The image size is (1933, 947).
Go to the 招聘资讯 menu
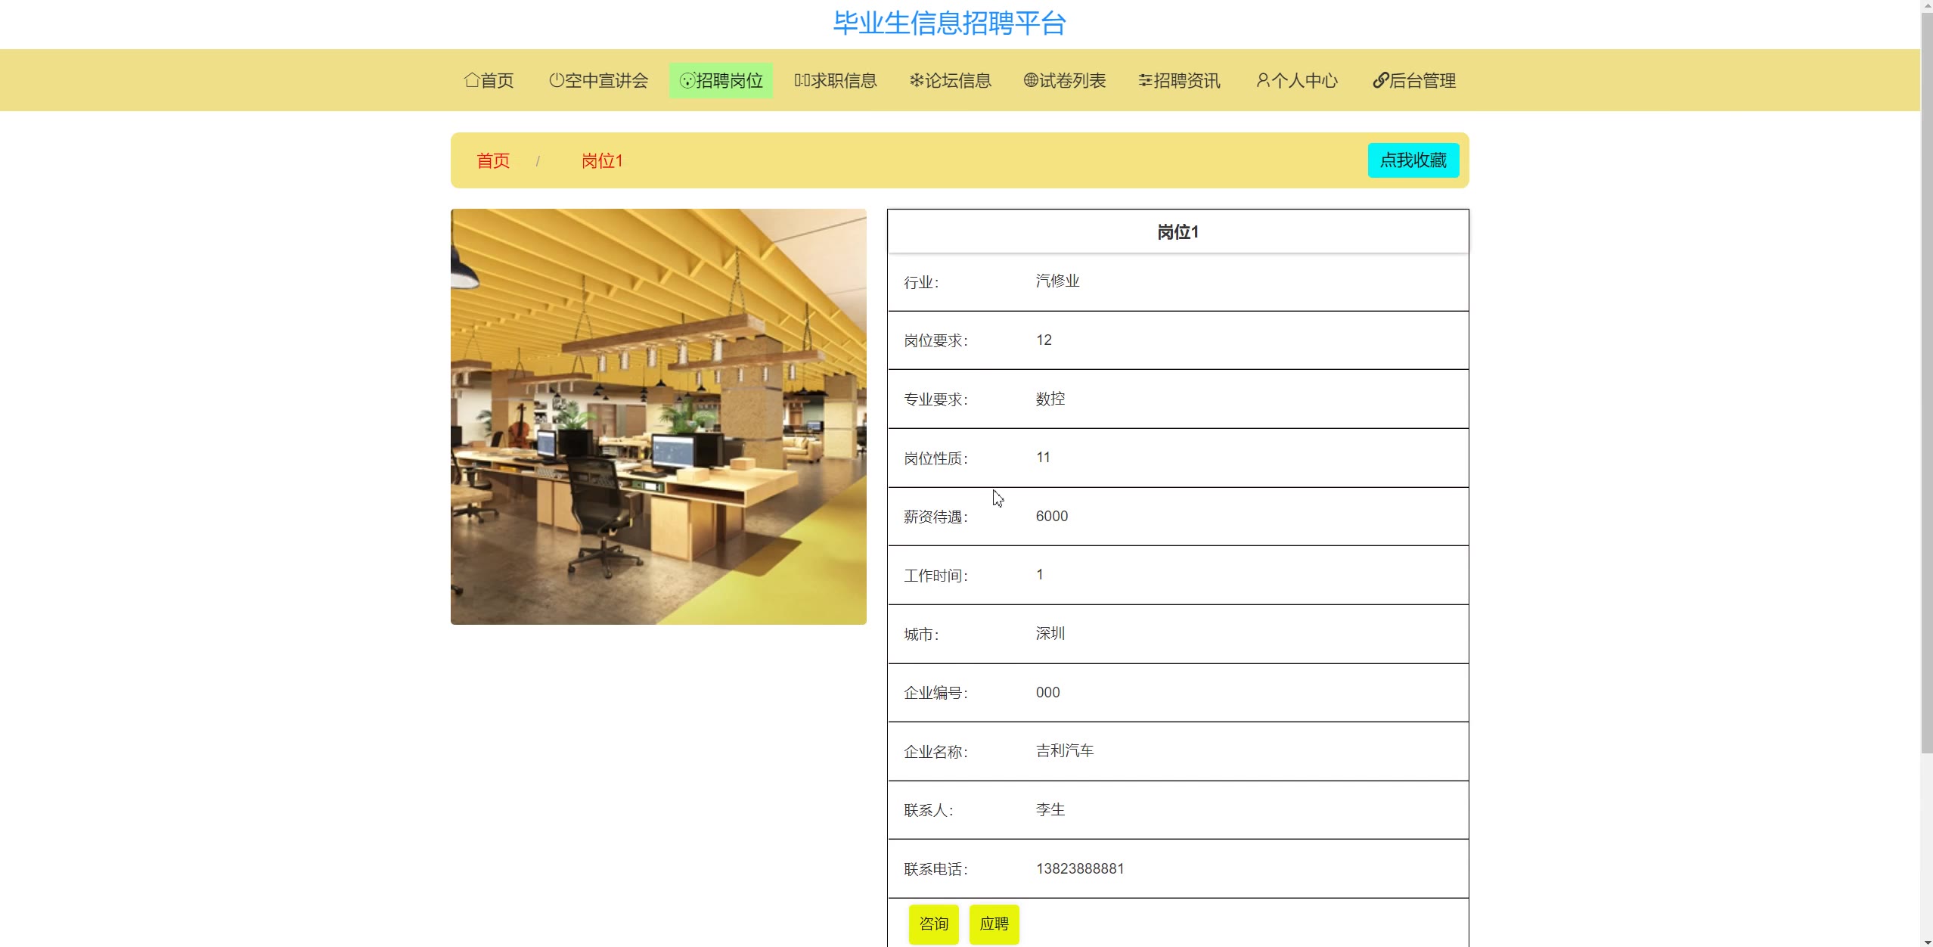point(1187,80)
